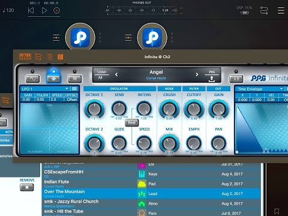This screenshot has width=288, height=216.
Task: Select smk - Hit the Tube preset
Action: point(151,212)
